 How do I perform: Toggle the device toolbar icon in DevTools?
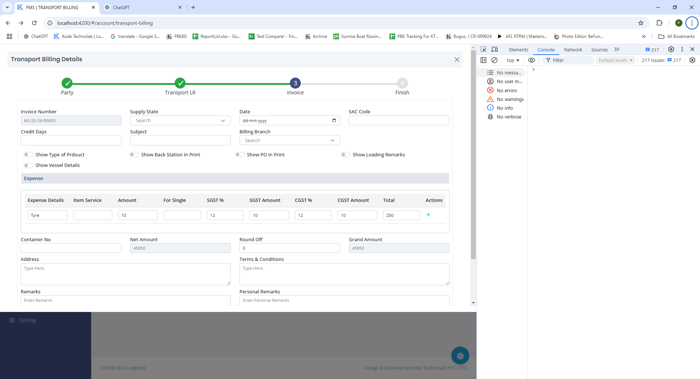(494, 50)
